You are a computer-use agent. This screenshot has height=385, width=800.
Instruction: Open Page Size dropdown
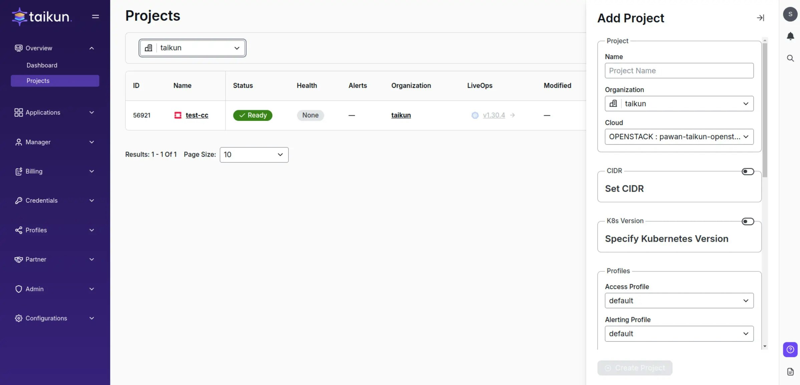[254, 155]
